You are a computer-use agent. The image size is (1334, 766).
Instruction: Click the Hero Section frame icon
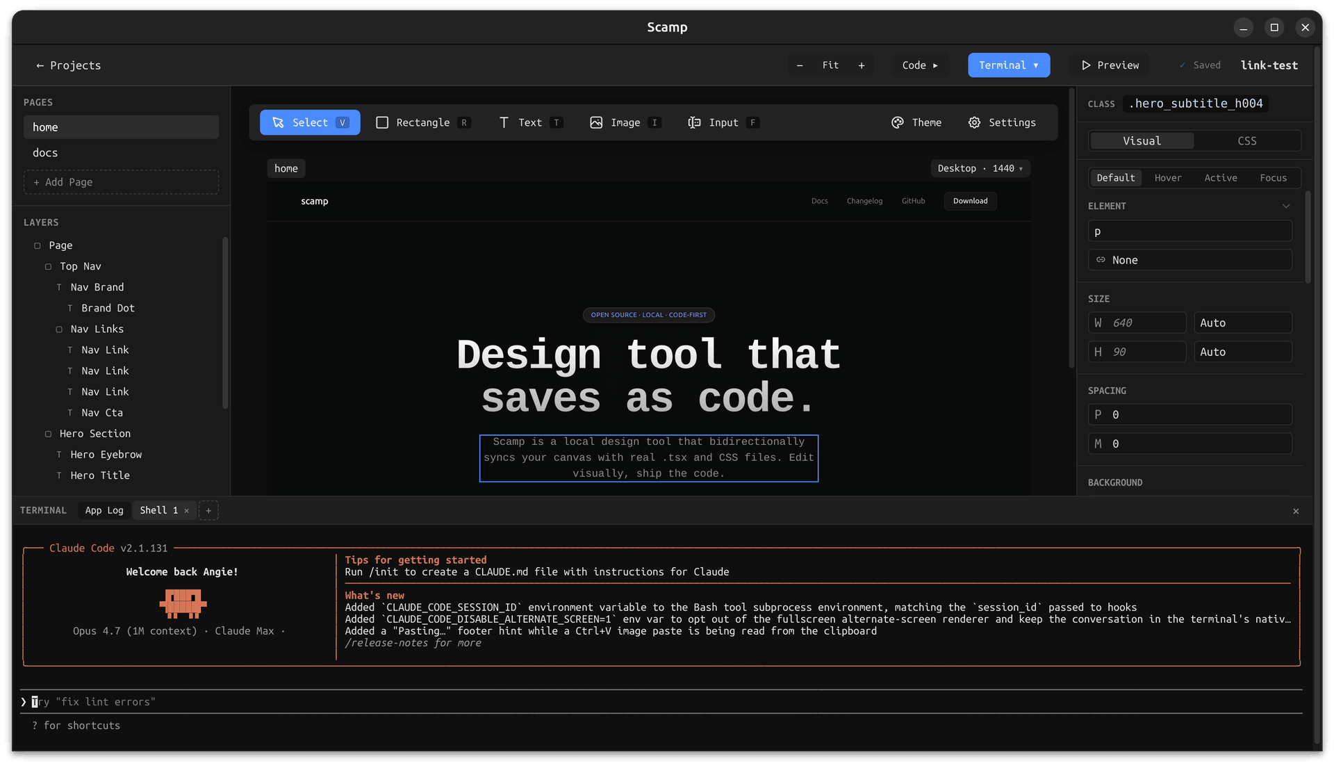[x=48, y=434]
